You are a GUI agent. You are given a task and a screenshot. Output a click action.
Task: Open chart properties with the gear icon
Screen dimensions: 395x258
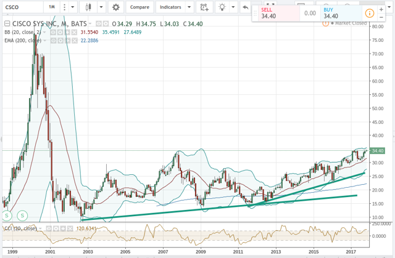pyautogui.click(x=115, y=8)
